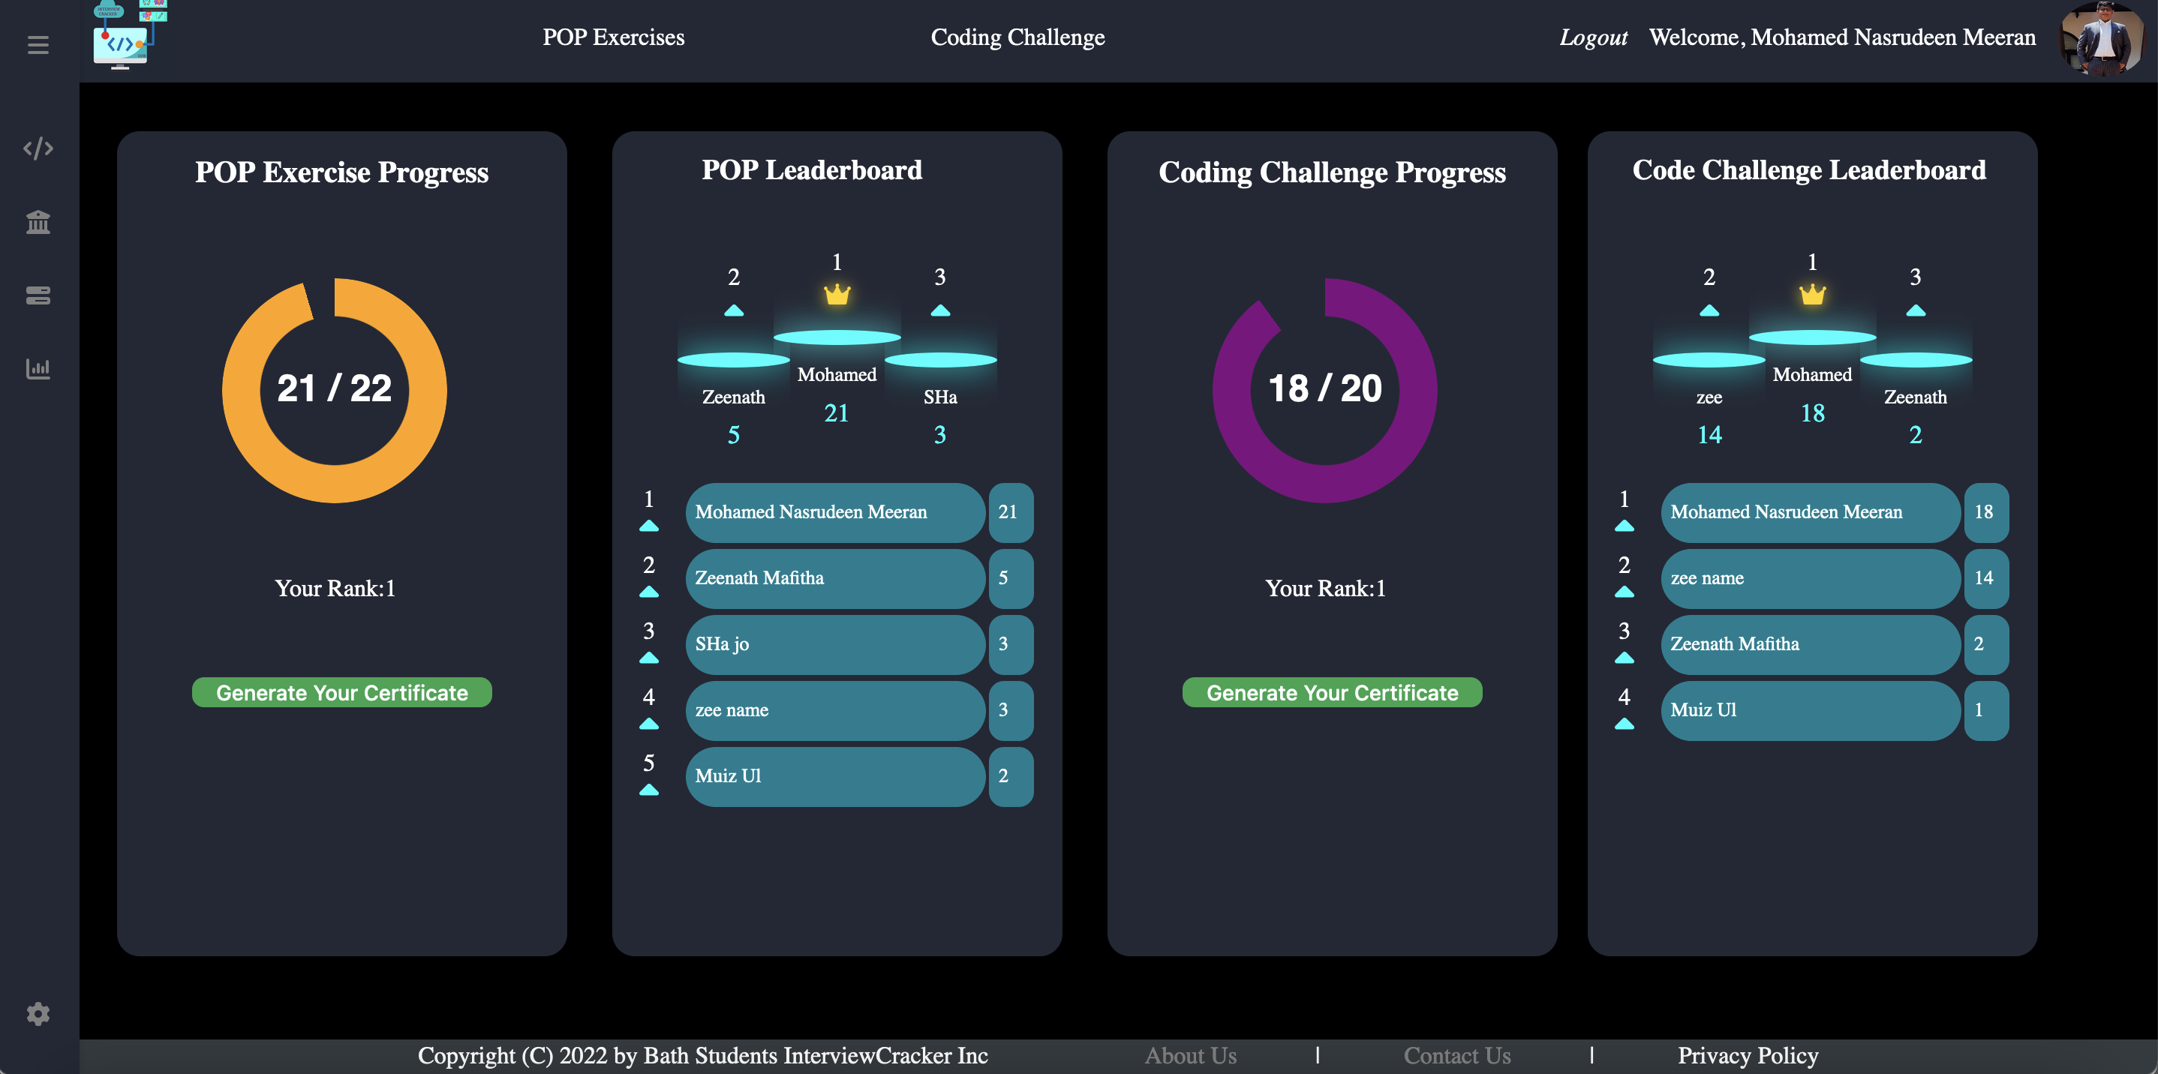The image size is (2158, 1074).
Task: Click the server stack sidebar icon
Action: 38,295
